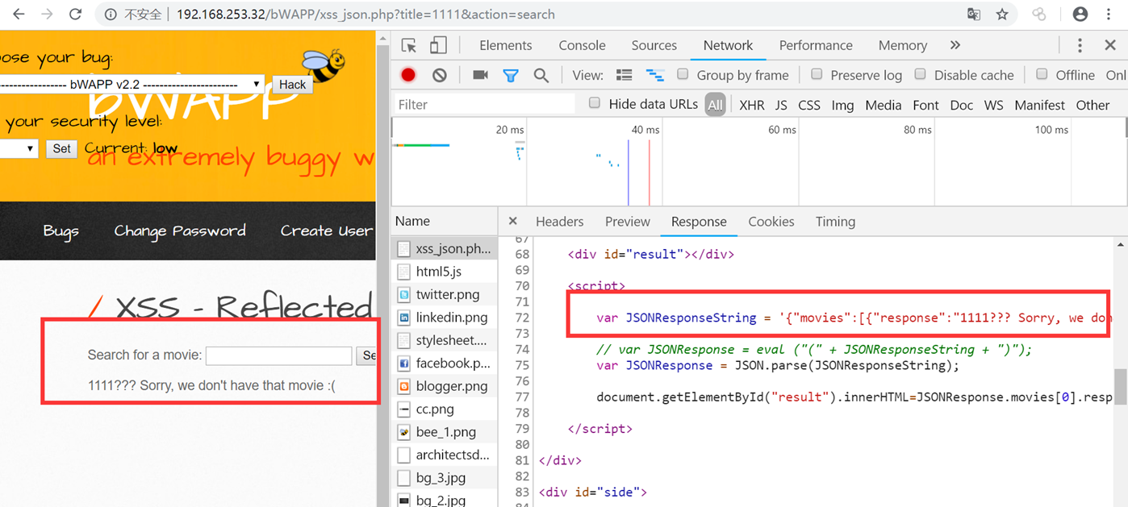This screenshot has height=507, width=1128.
Task: Open the bWAPP bug selection dropdown
Action: tap(132, 84)
